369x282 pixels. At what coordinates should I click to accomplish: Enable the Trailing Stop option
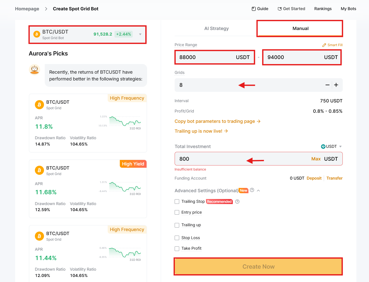click(177, 202)
